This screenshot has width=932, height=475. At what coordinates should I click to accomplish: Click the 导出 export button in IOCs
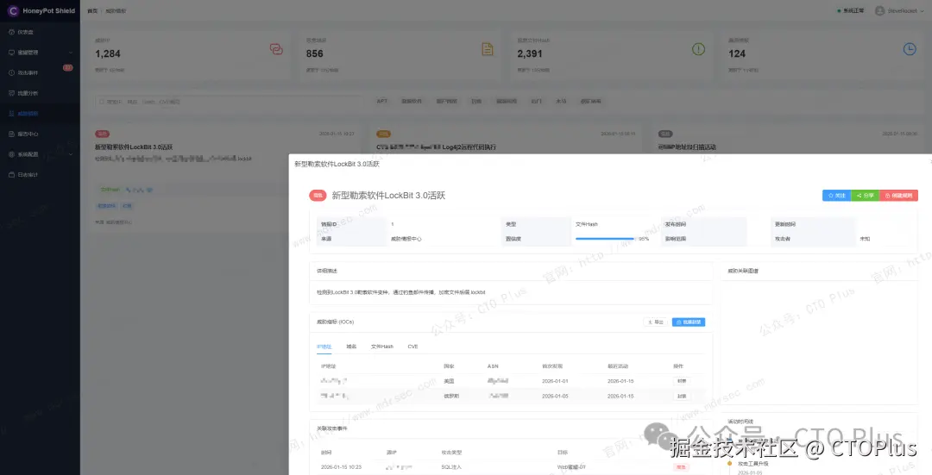(x=656, y=322)
